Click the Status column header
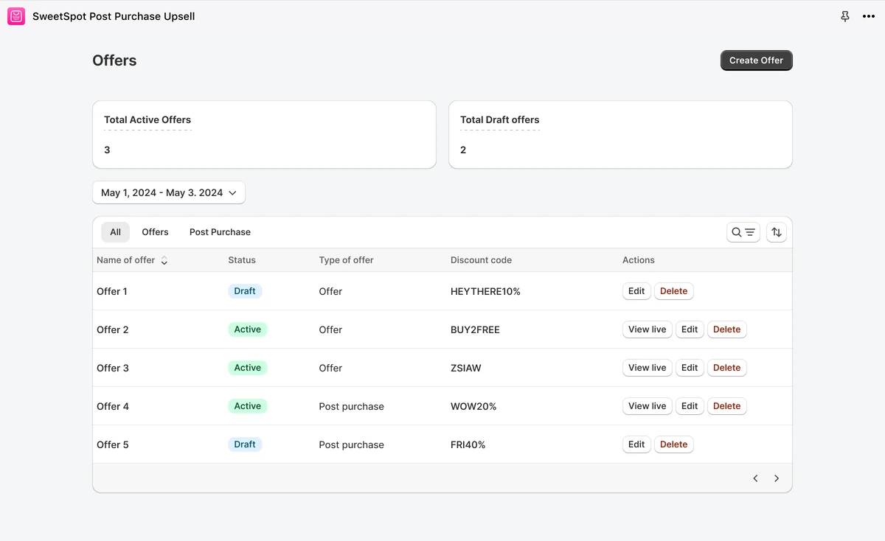 point(242,260)
